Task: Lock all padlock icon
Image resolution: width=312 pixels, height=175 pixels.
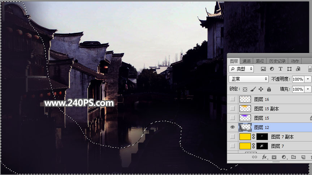Action: click(x=269, y=89)
